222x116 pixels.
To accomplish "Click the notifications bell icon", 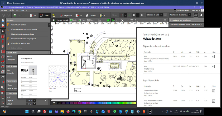I will [x=201, y=15].
